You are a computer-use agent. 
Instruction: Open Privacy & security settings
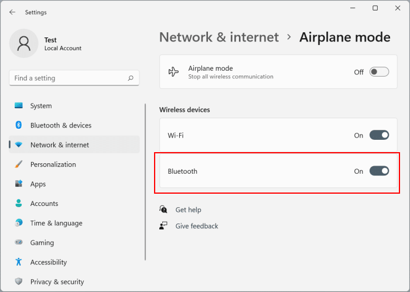(x=74, y=281)
